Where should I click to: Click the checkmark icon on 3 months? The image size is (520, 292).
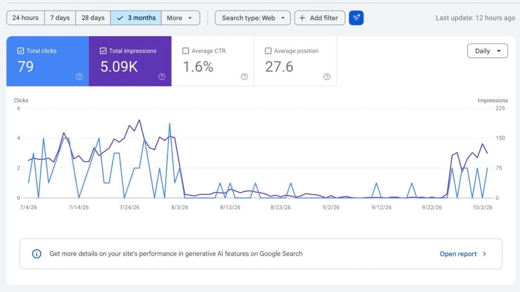120,18
